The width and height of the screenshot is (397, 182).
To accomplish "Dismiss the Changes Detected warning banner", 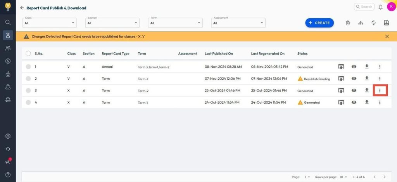I will point(387,36).
